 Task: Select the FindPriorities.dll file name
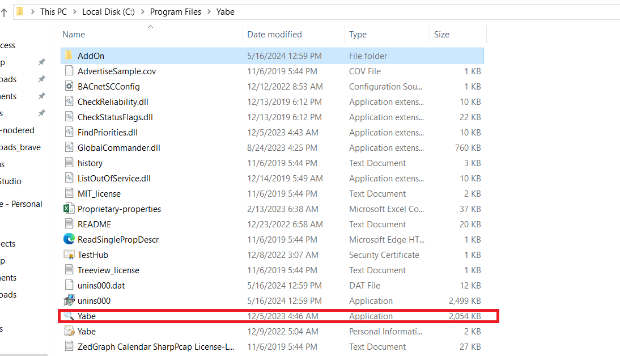click(108, 133)
